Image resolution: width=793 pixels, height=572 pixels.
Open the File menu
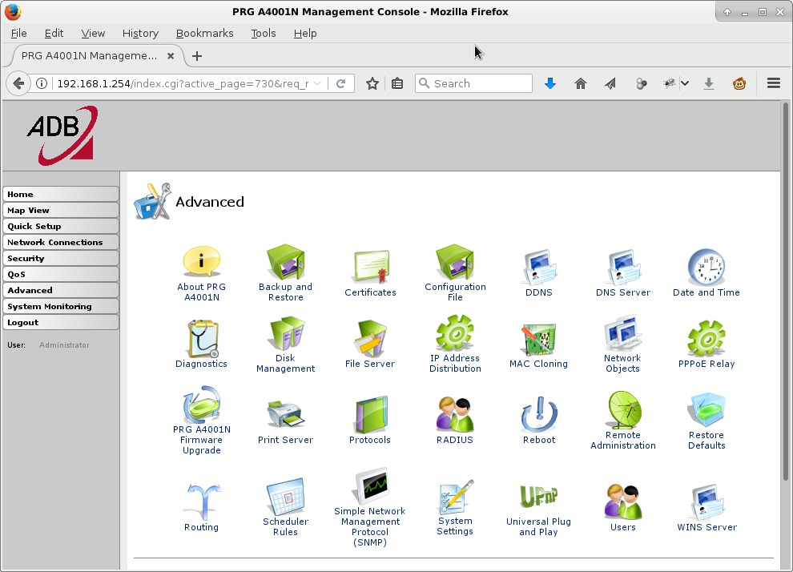coord(18,34)
